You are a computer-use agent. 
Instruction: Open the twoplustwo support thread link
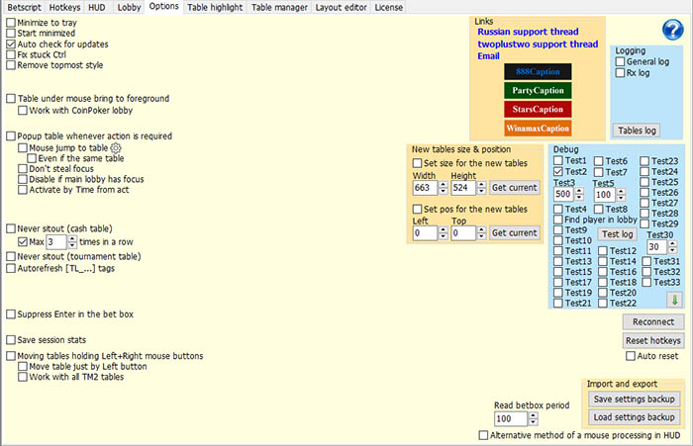(x=538, y=45)
